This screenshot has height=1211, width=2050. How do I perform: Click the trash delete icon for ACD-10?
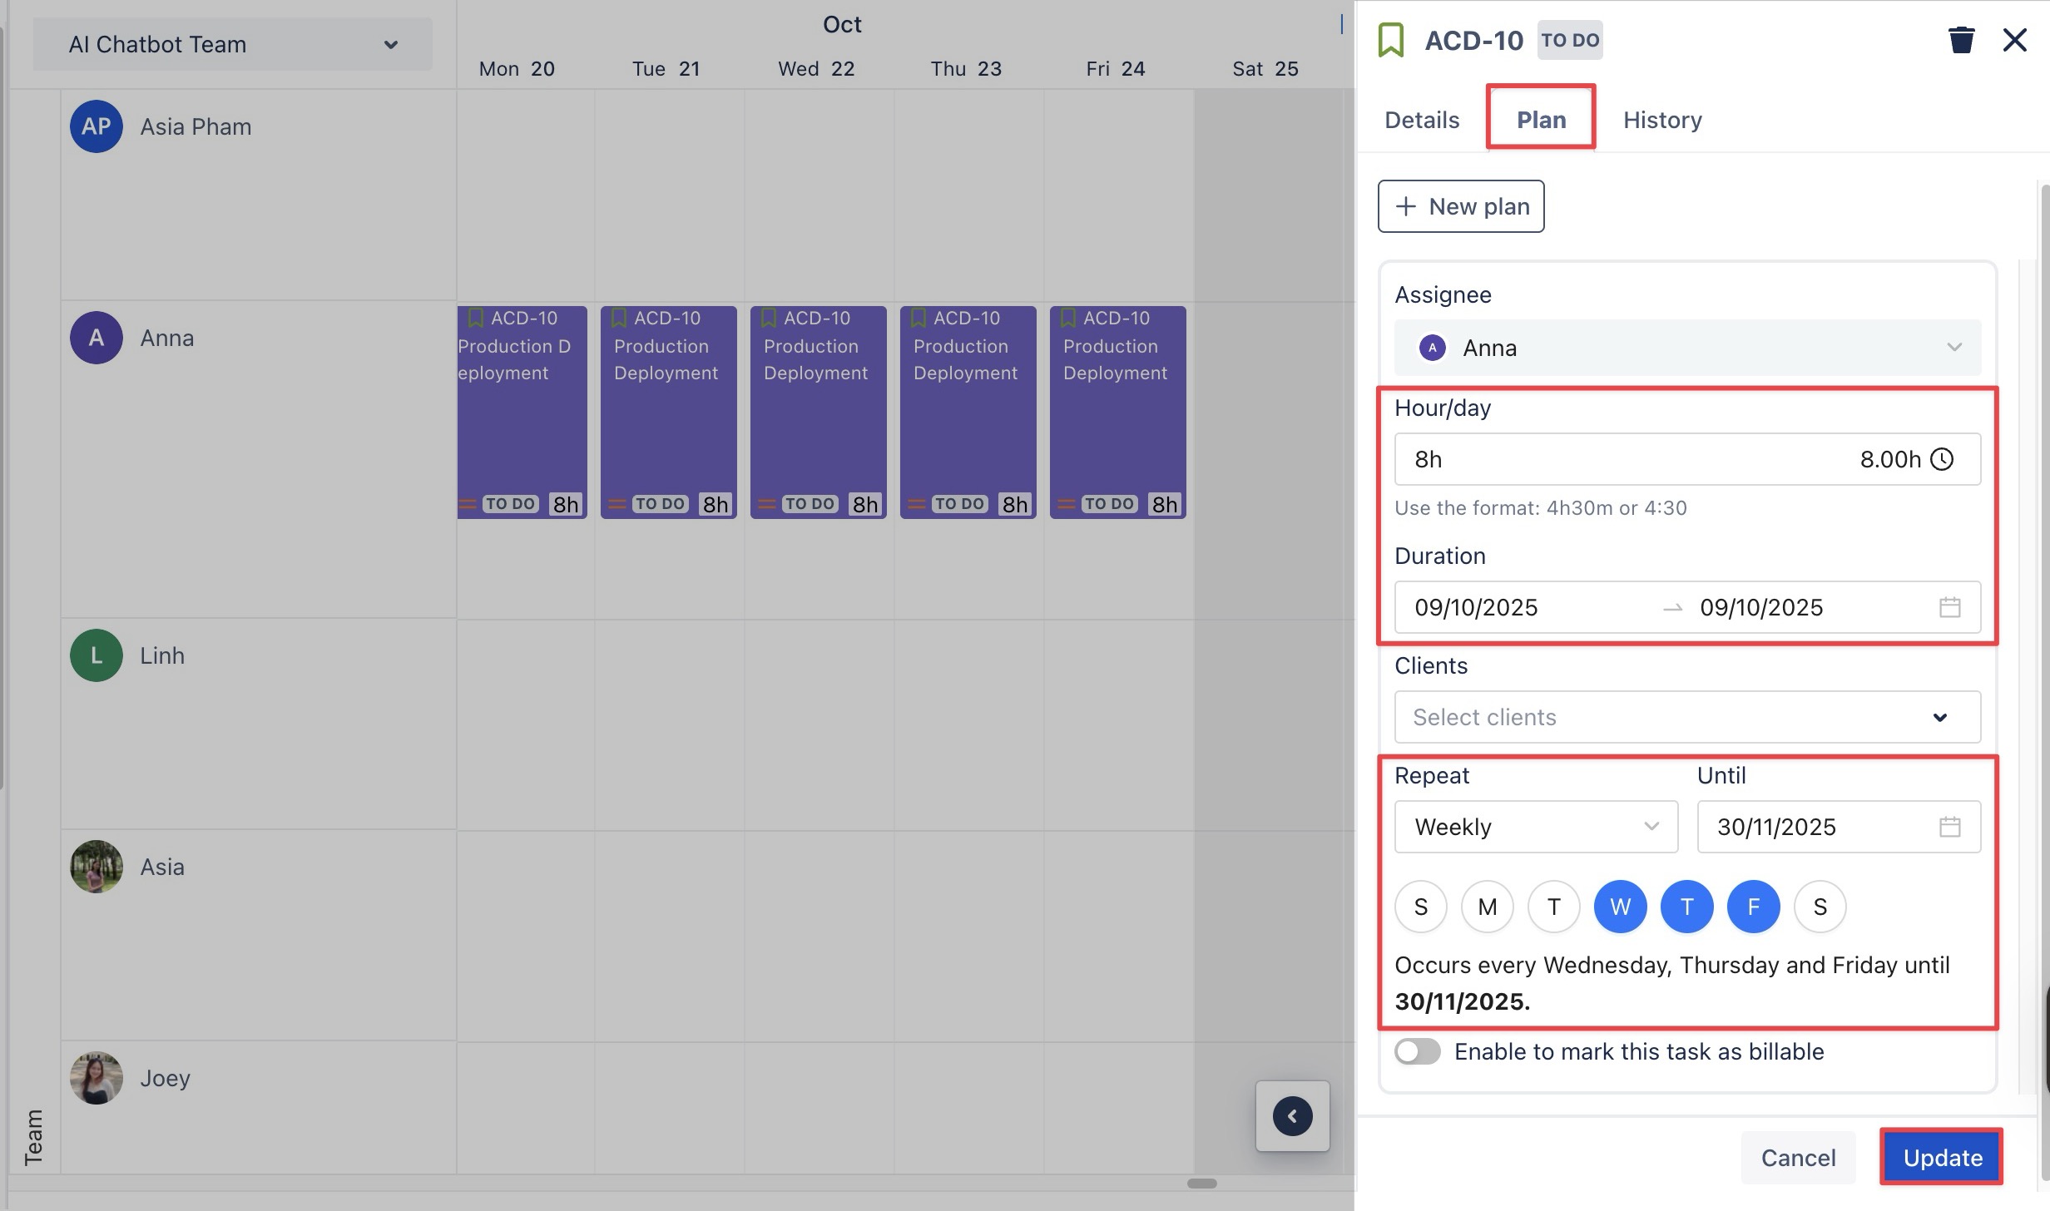[x=1961, y=40]
